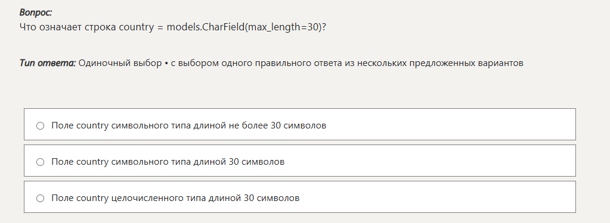Click the 'Одиночный выбор' answer type text
The width and height of the screenshot is (610, 223).
[x=120, y=63]
